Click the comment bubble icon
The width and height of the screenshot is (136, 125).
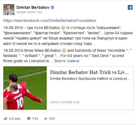29,119
